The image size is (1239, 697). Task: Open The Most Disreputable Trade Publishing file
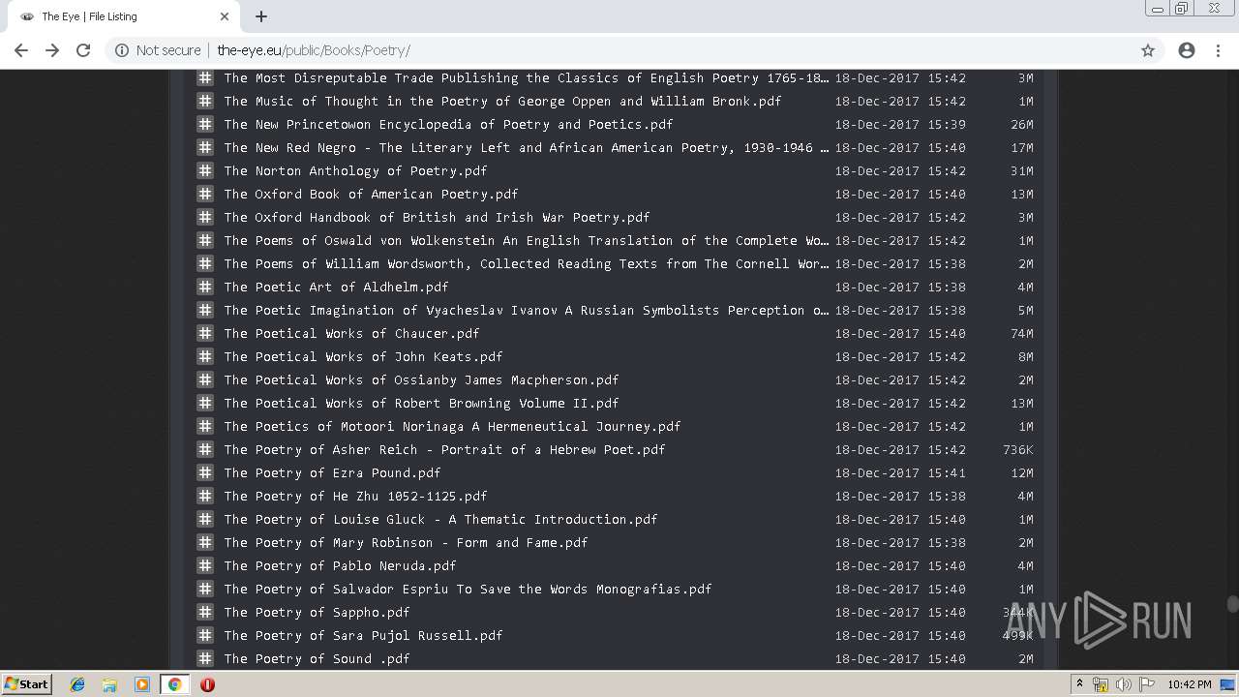[x=527, y=78]
